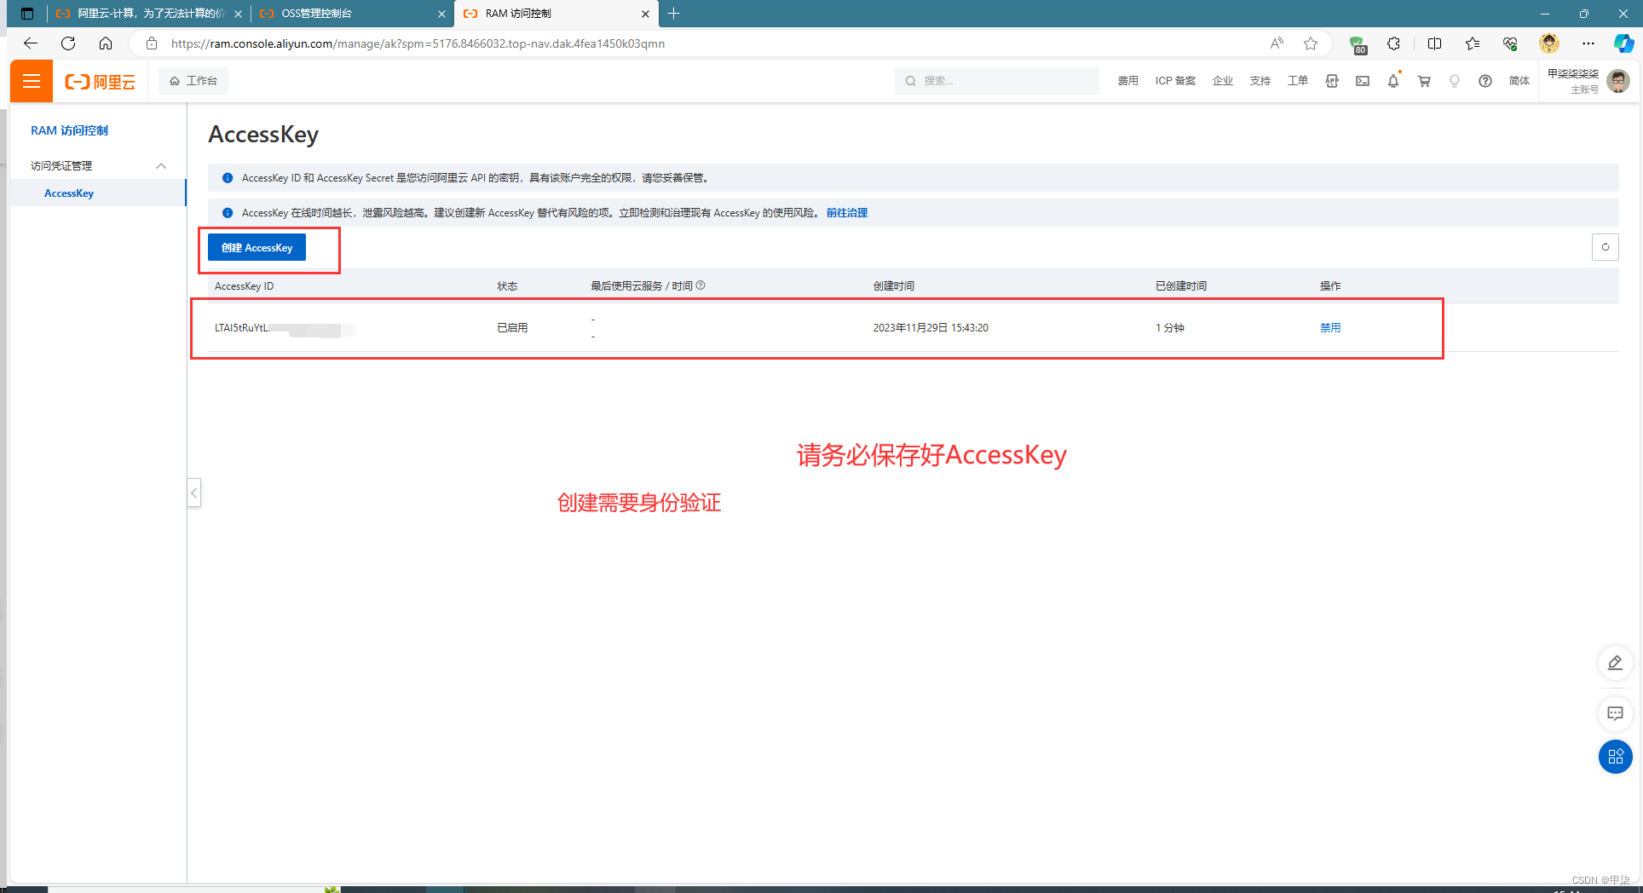Refresh the AccessKey list
Viewport: 1643px width, 893px height.
coord(1606,247)
